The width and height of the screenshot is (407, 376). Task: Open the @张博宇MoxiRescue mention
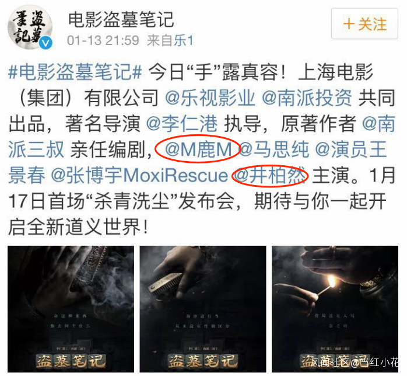coord(139,175)
